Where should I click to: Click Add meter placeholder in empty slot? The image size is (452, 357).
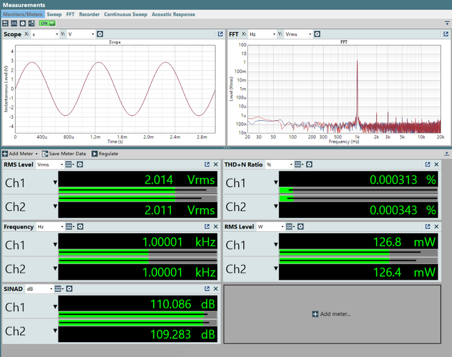[x=332, y=314]
